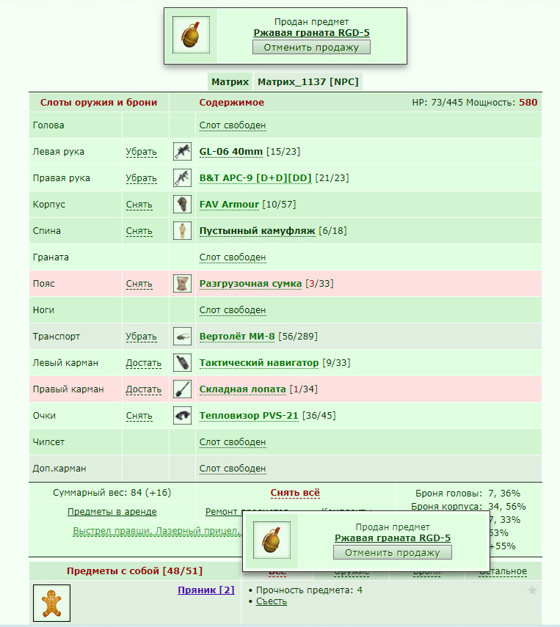Click Убрать for Левая рука slot
Viewport: 560px width, 627px height.
click(141, 152)
